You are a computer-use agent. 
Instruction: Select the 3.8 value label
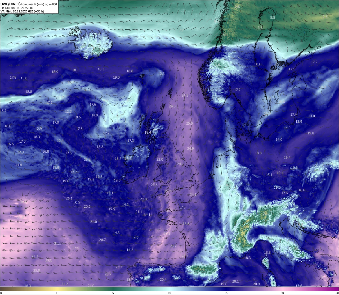click(260, 28)
